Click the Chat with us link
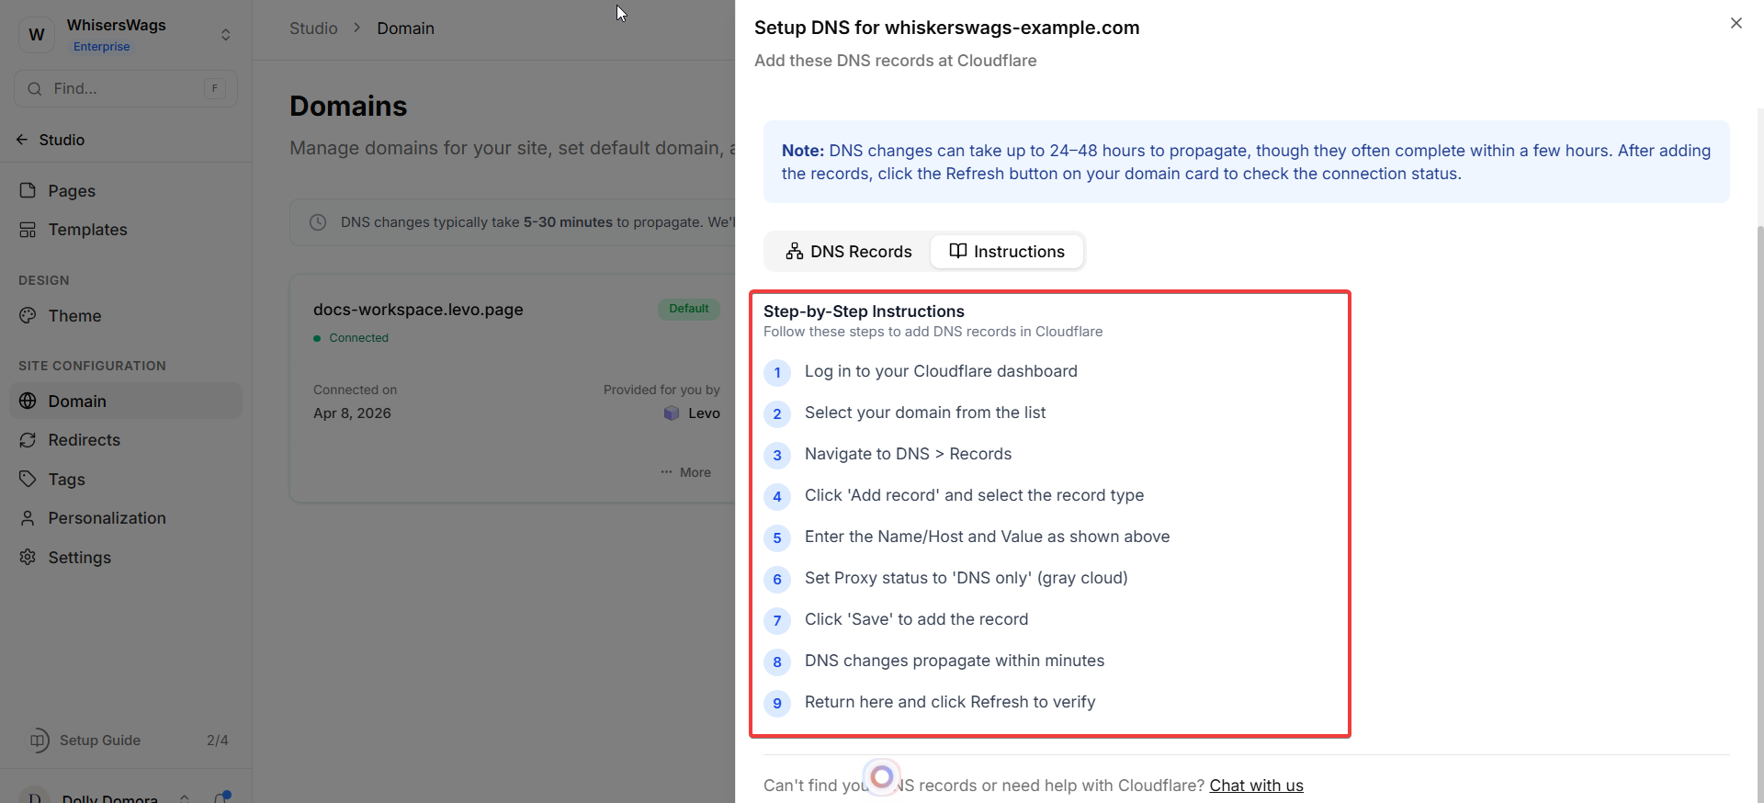The width and height of the screenshot is (1764, 803). tap(1255, 786)
